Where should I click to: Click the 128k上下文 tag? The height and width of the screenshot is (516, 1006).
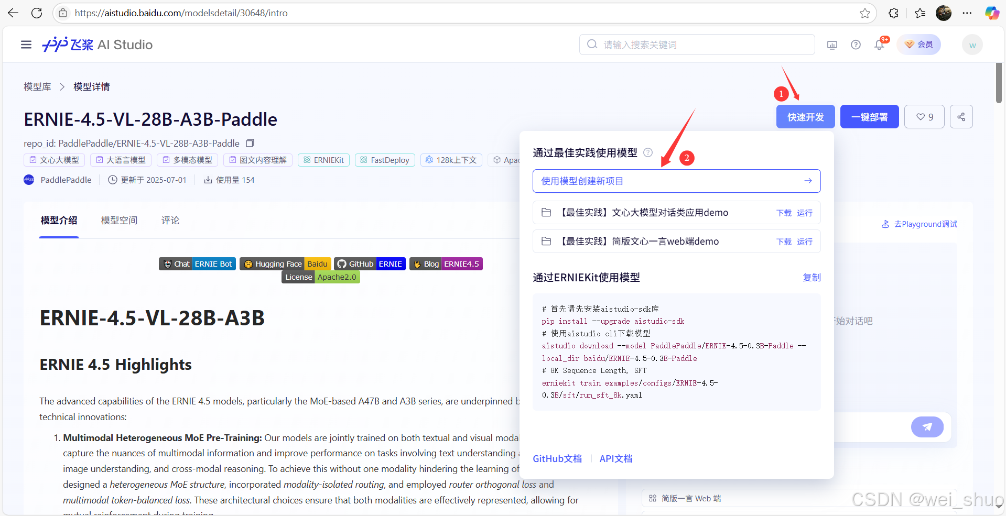[451, 160]
